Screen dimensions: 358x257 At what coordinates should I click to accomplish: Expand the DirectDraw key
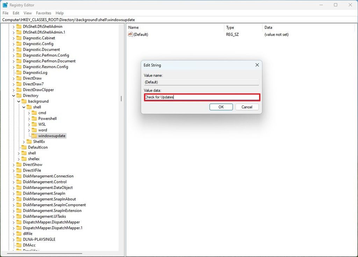click(x=13, y=78)
